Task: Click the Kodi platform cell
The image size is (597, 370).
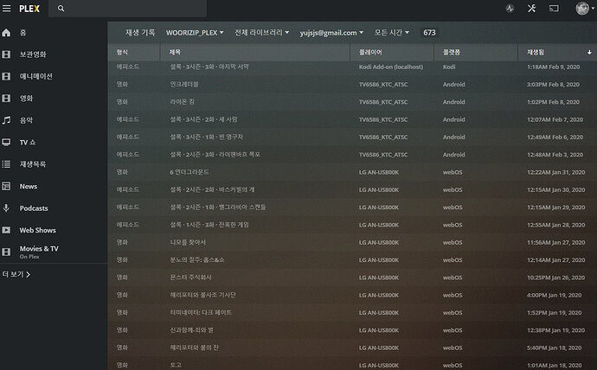Action: pos(449,67)
